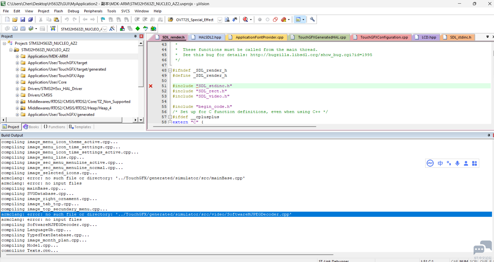Toggle code fold marker at line 48
The width and height of the screenshot is (494, 262).
[170, 70]
